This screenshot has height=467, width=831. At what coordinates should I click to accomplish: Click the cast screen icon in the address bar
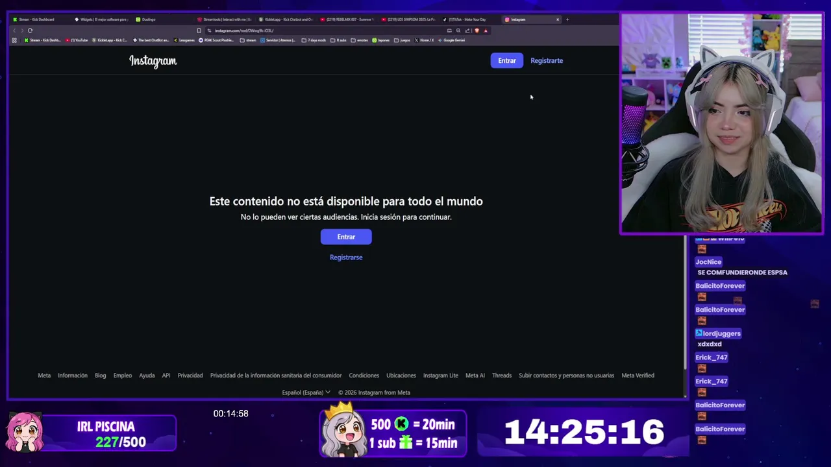[449, 30]
